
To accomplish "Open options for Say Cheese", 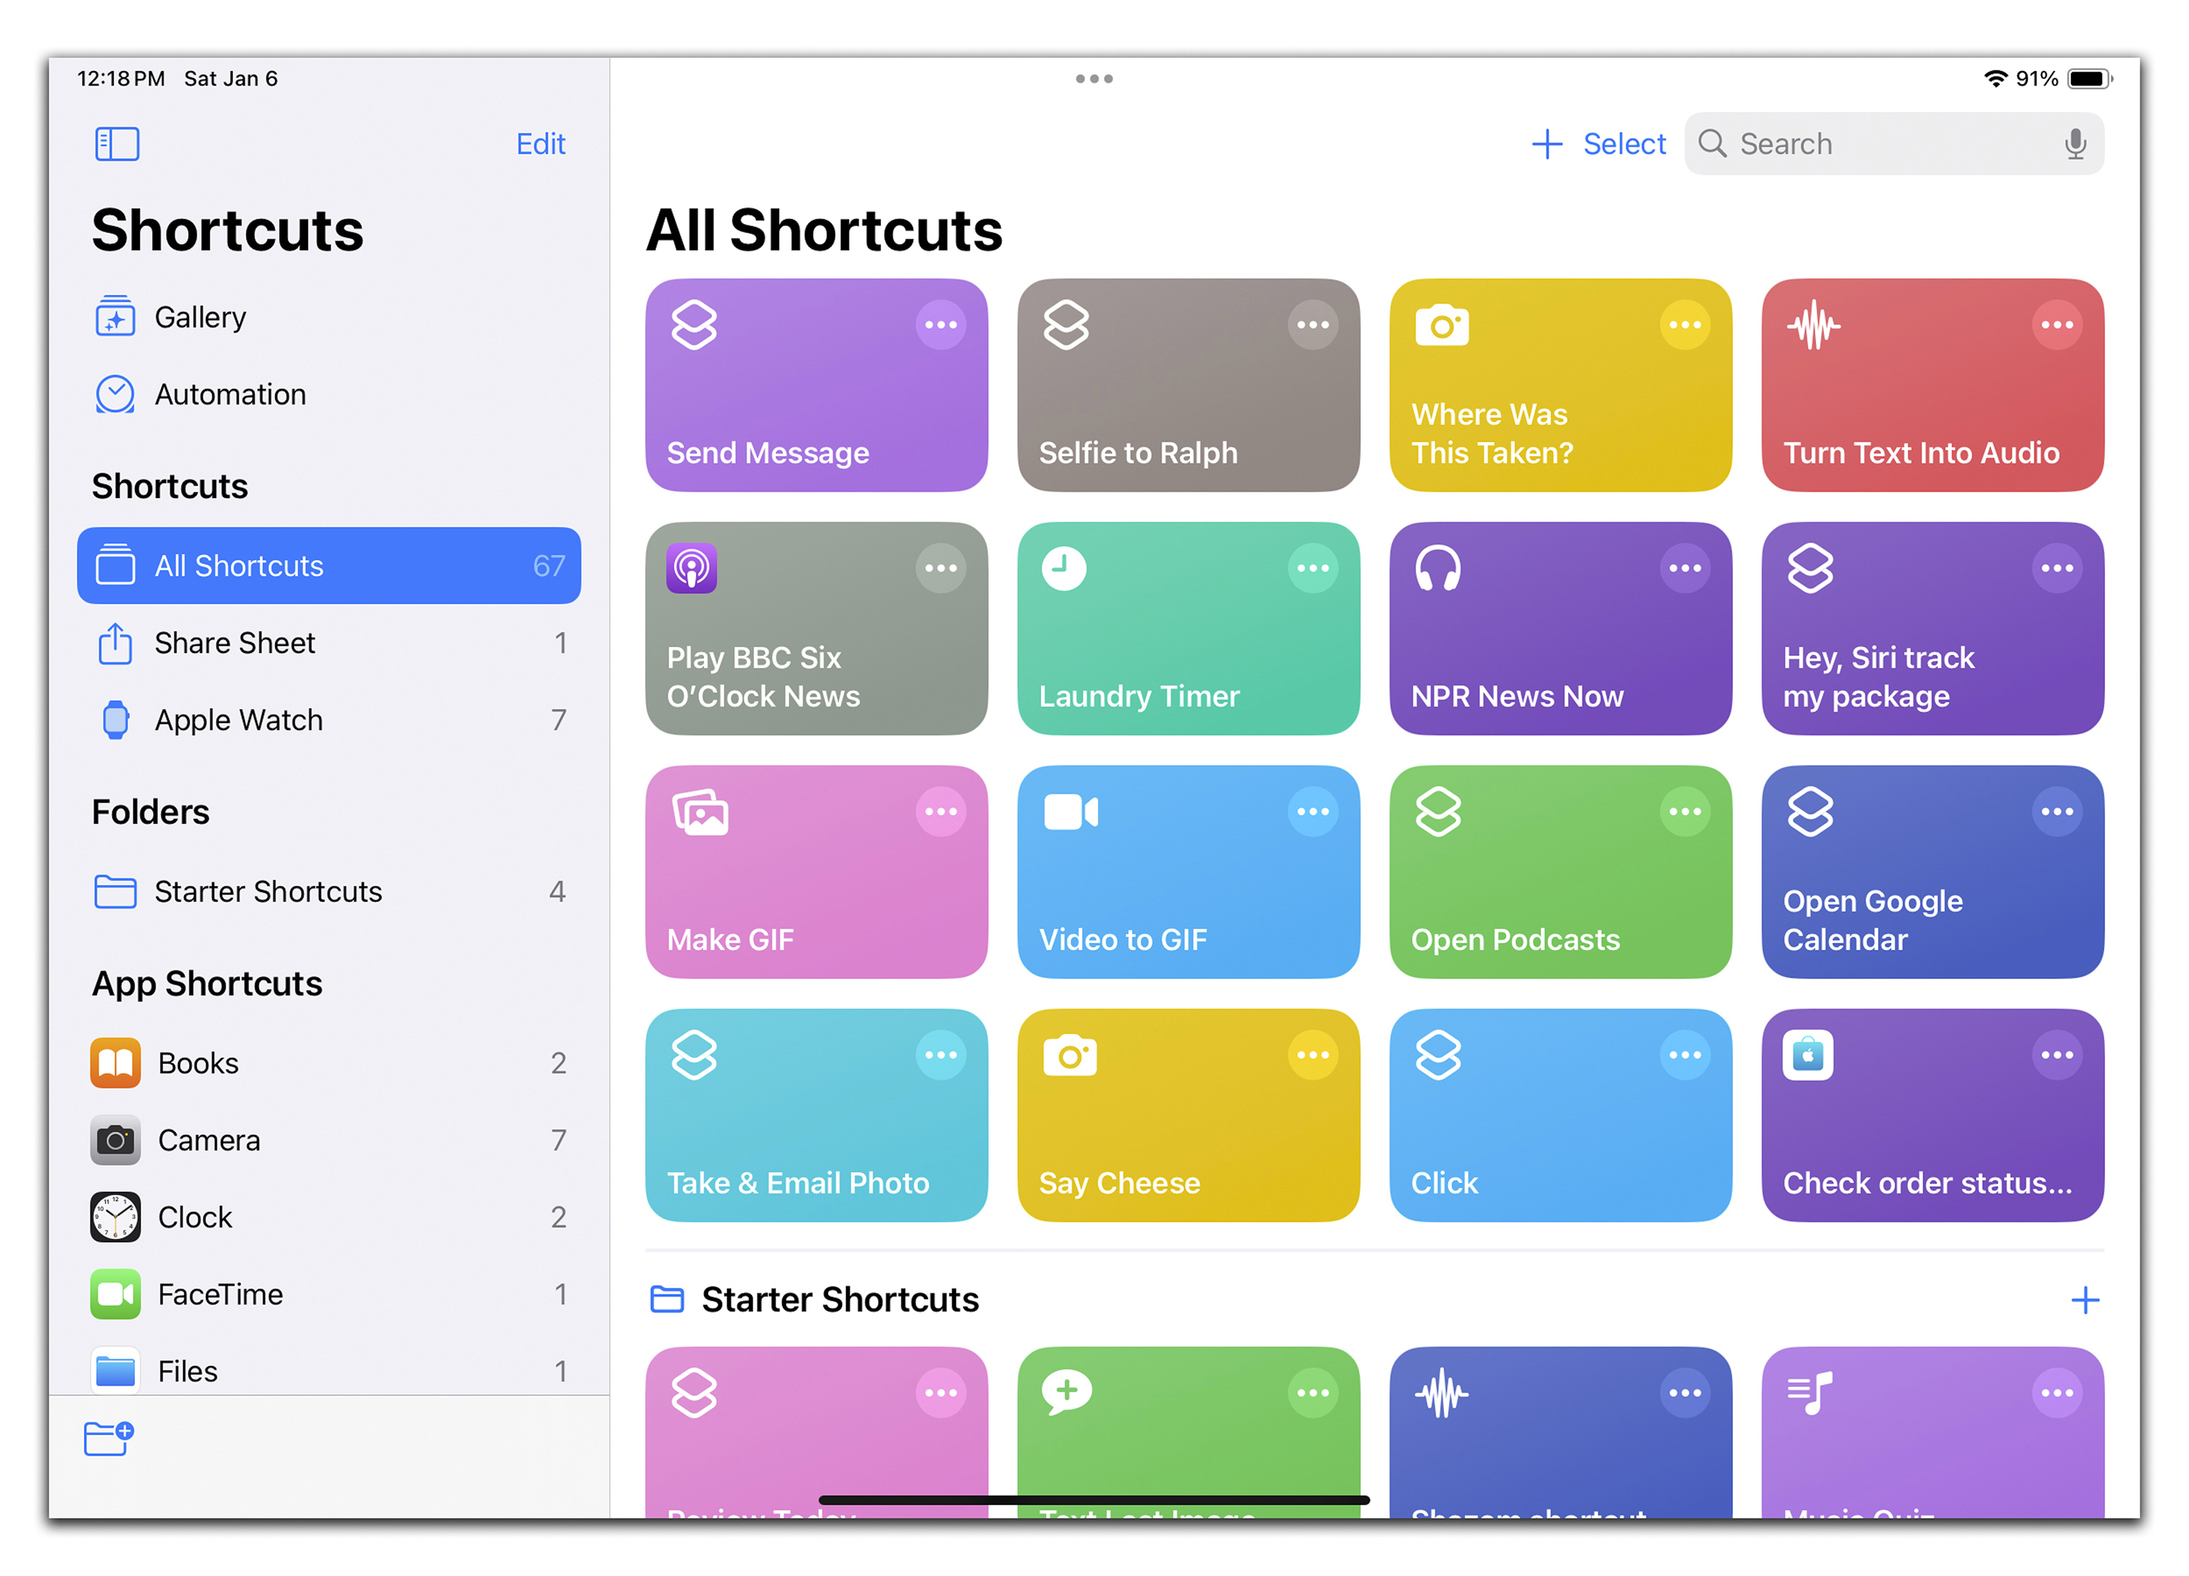I will click(1313, 1055).
